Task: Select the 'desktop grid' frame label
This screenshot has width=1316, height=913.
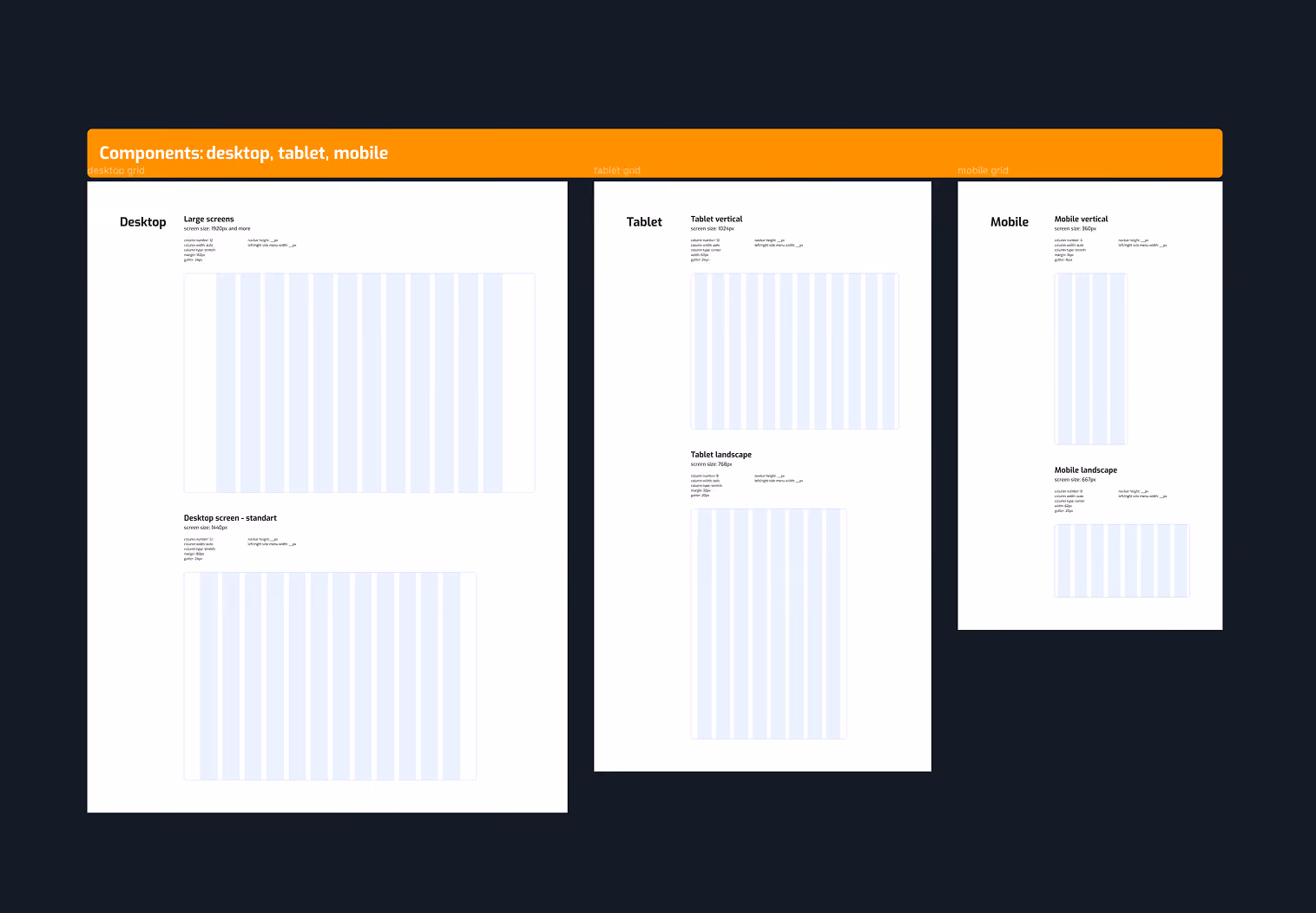Action: 116,170
